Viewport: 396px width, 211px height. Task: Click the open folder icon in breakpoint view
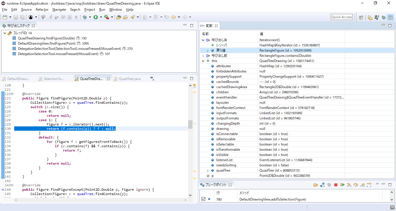coord(316,185)
